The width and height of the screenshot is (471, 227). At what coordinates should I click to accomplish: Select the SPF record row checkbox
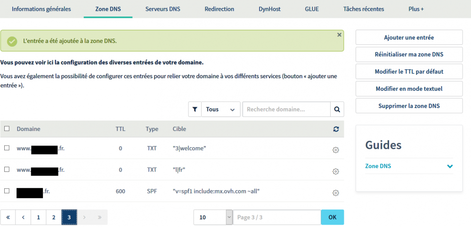point(7,191)
